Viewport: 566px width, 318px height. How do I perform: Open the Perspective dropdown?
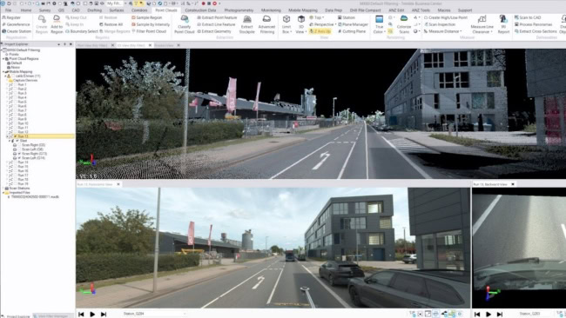point(323,24)
